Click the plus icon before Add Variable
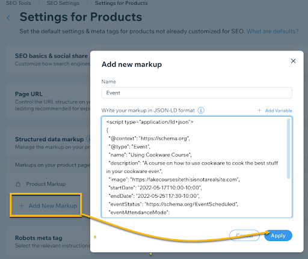Screen dimensions: 308x259 tap(259, 111)
